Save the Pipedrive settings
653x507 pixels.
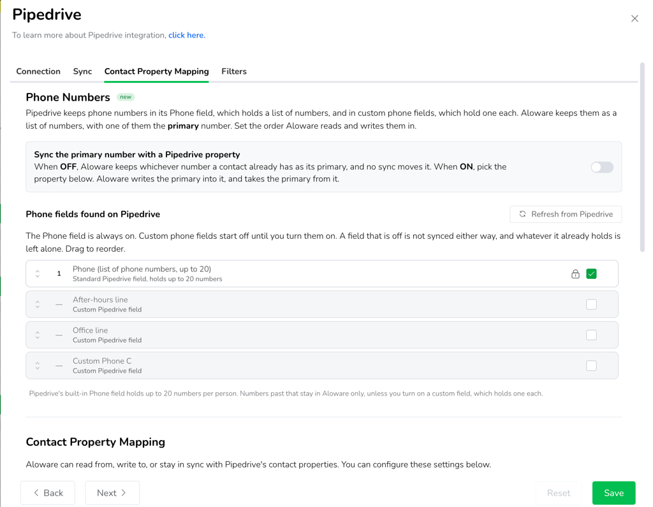tap(614, 493)
